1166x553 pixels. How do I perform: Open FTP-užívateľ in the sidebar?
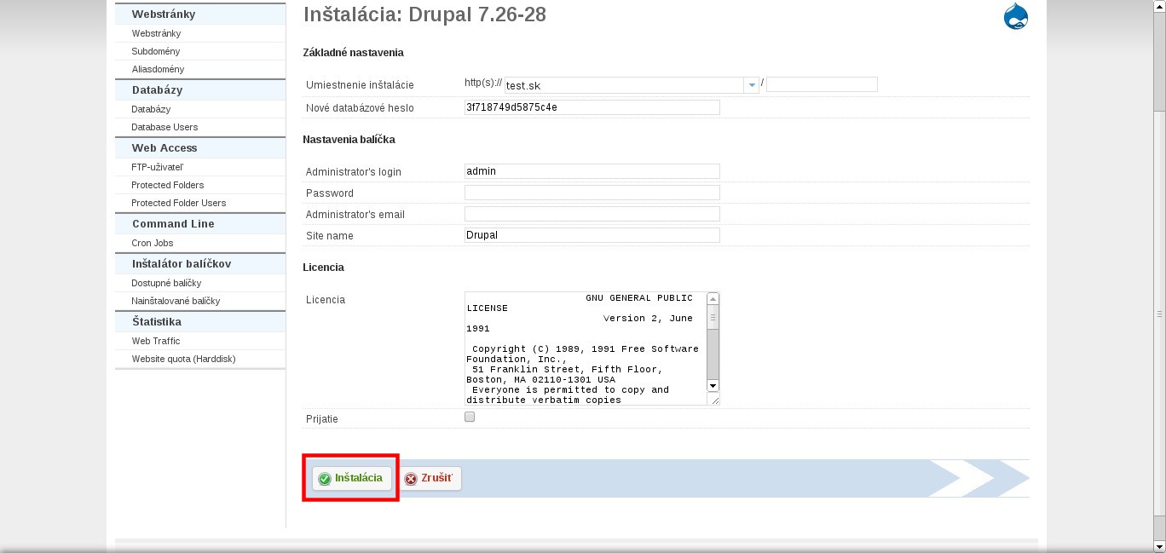point(157,167)
